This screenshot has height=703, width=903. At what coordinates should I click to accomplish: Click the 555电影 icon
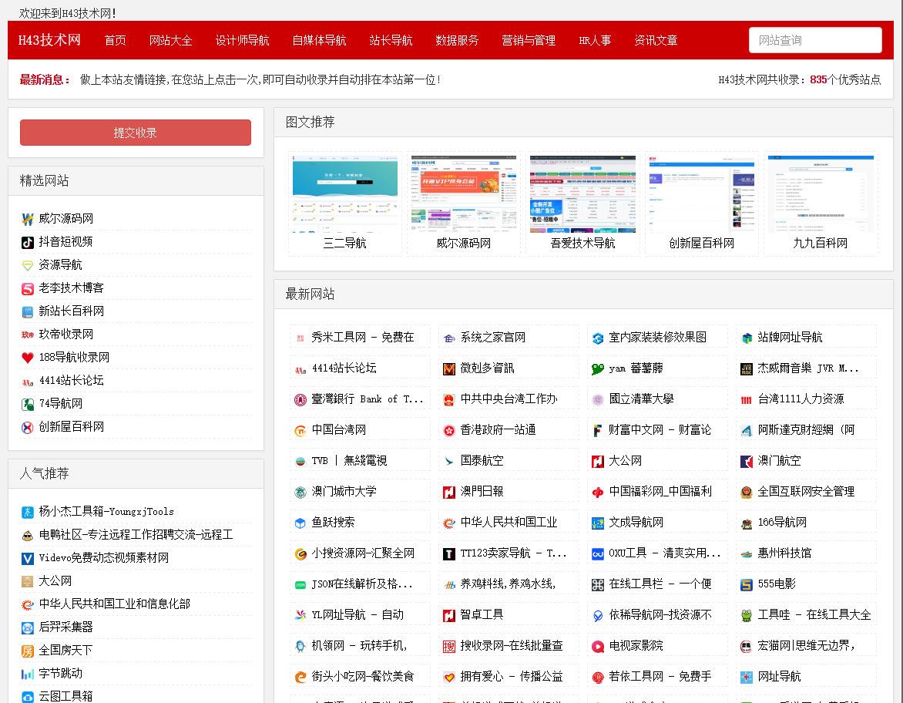click(x=746, y=584)
